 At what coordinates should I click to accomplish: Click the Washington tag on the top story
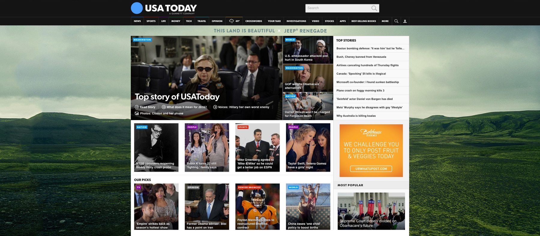(142, 40)
